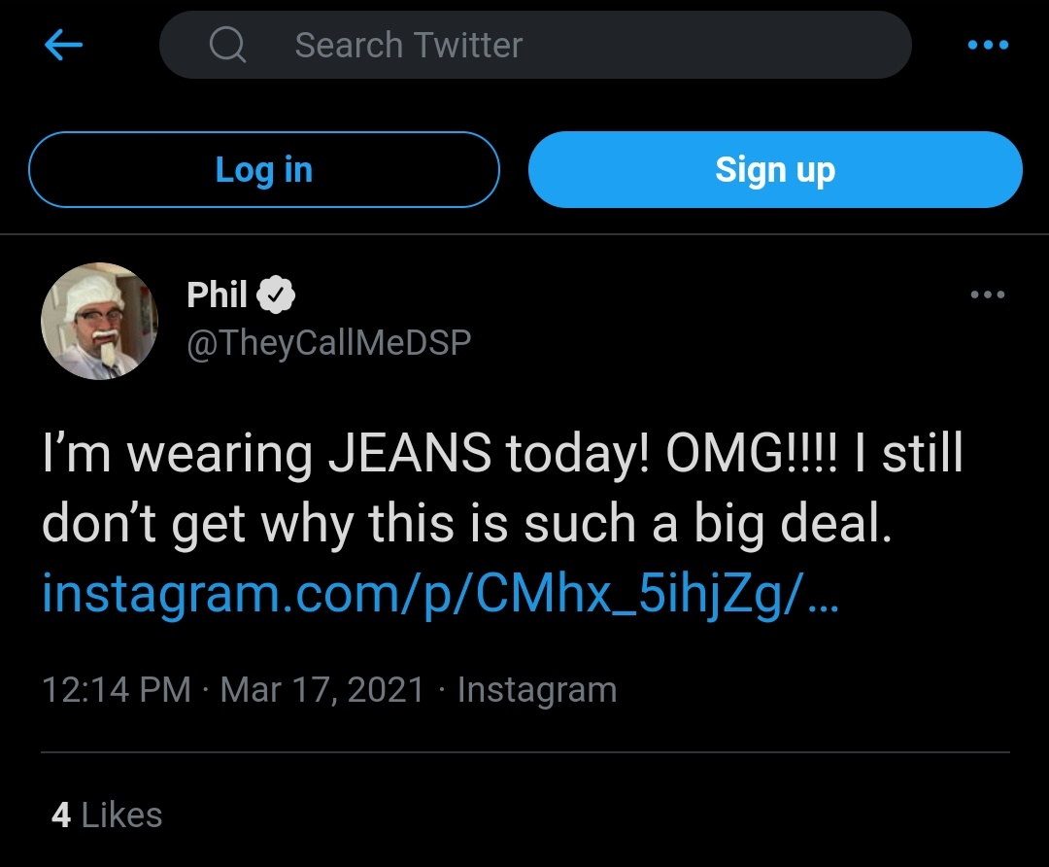Focus the Search Twitter field
Screen dimensions: 1049x867
[535, 45]
